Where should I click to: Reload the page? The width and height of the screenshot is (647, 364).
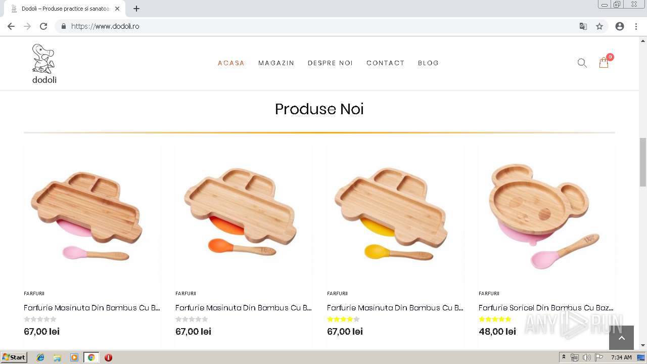(43, 26)
